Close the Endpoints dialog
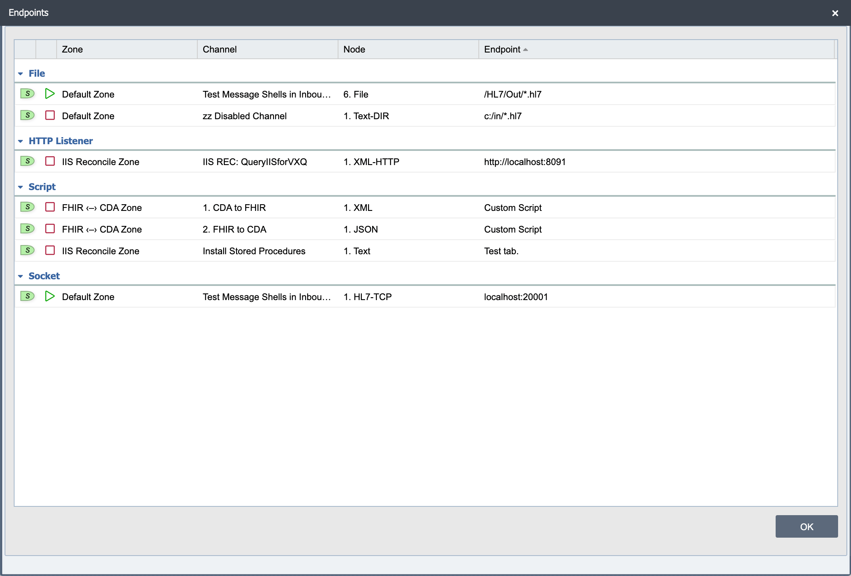 tap(835, 13)
